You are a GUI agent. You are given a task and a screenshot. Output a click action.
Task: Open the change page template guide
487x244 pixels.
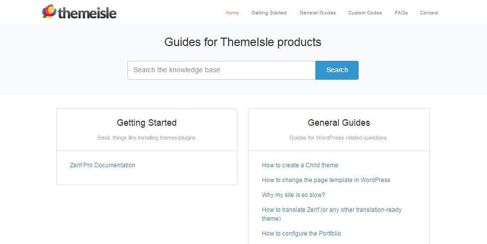(326, 180)
